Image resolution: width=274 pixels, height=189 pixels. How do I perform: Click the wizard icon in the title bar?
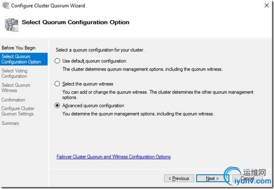point(5,5)
